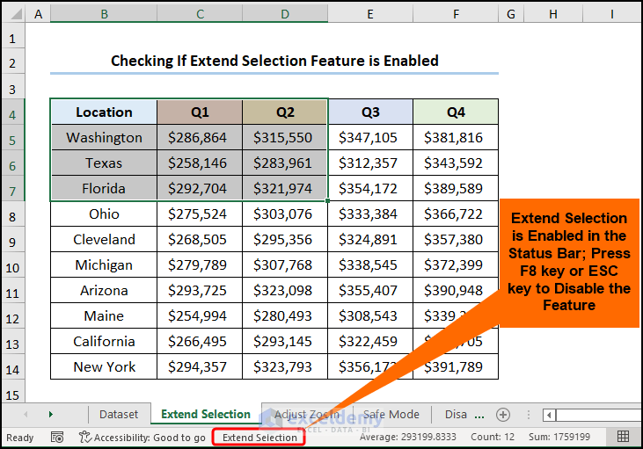The width and height of the screenshot is (643, 449).
Task: Click the Ohio cell
Action: point(104,214)
